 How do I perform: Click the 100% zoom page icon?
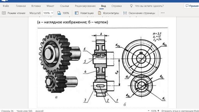point(59,13)
